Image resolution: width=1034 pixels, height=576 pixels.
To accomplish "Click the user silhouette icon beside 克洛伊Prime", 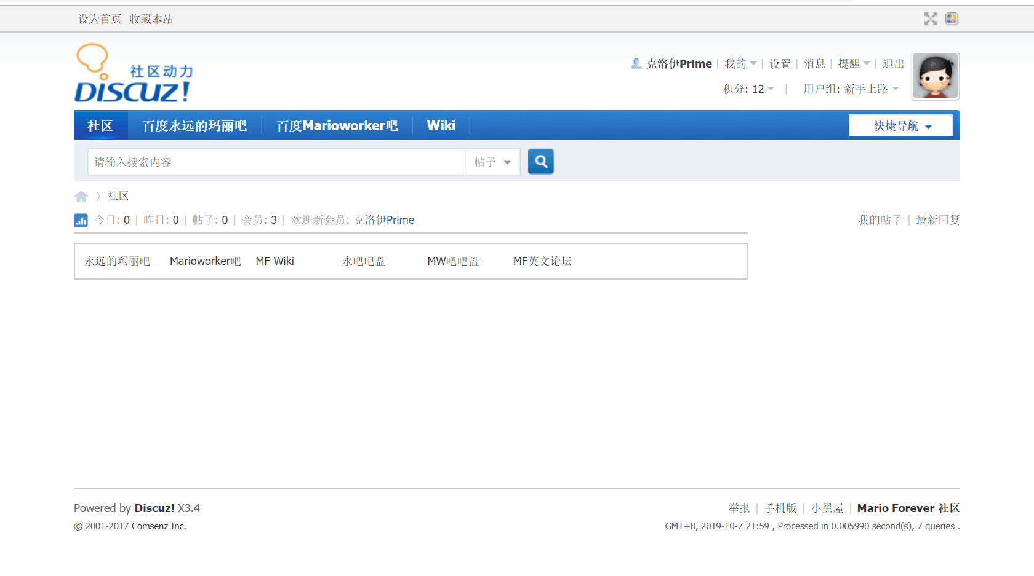I will 636,63.
